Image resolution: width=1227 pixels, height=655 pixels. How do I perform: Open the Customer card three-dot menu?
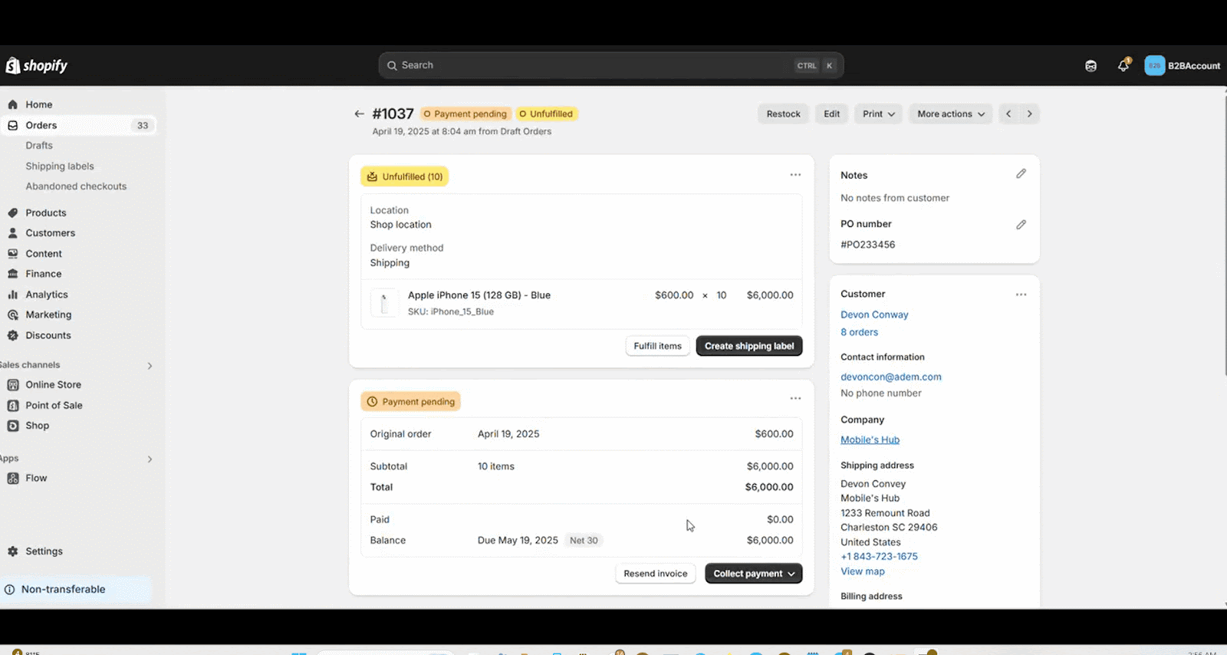pyautogui.click(x=1021, y=295)
